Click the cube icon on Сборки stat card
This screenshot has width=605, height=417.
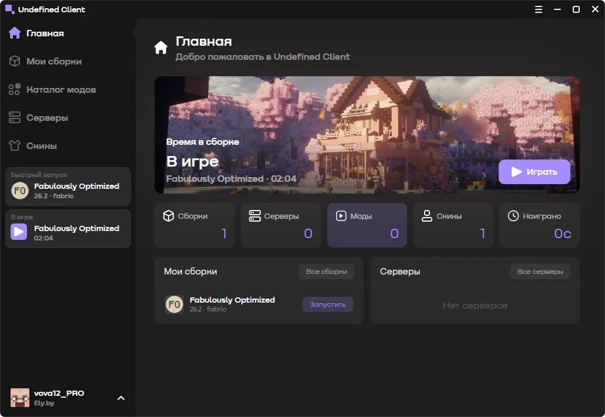click(169, 216)
